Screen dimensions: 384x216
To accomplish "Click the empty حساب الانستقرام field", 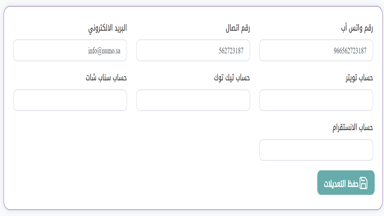I will [316, 150].
